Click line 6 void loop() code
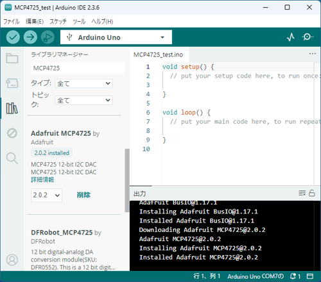Viewport: 321px width, 282px height. (x=186, y=112)
